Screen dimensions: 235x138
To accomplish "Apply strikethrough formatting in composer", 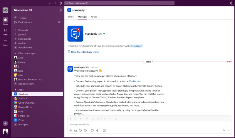I will click(x=80, y=119).
